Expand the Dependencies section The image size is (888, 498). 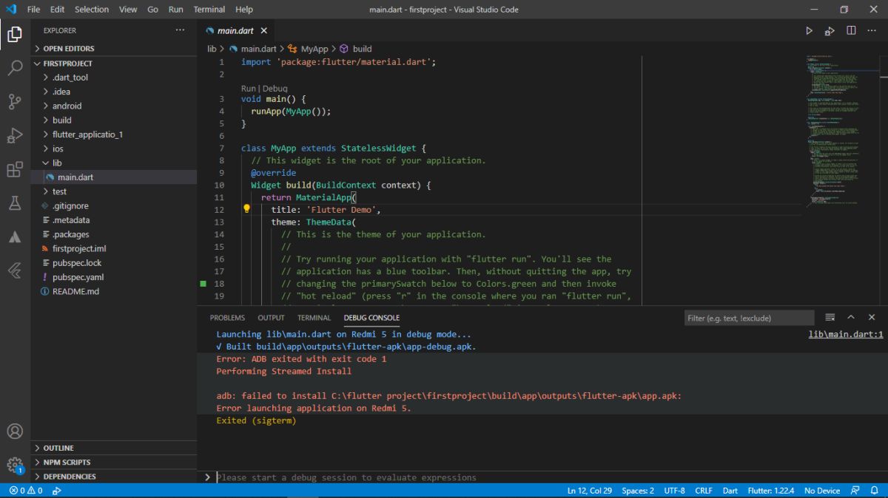114,477
